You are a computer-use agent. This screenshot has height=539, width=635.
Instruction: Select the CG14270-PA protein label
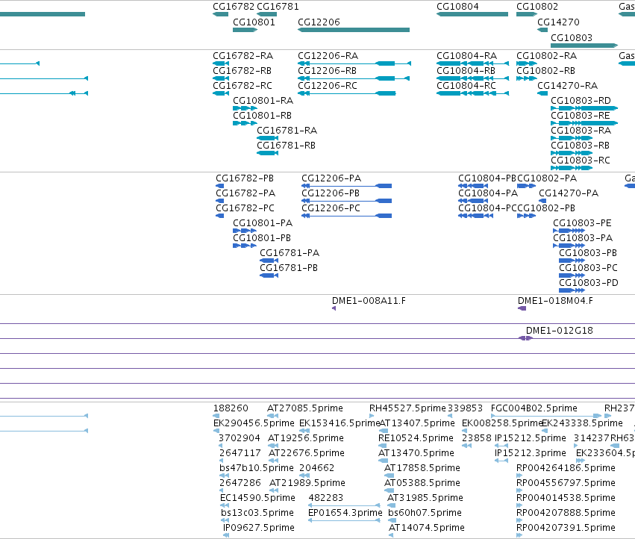click(569, 193)
